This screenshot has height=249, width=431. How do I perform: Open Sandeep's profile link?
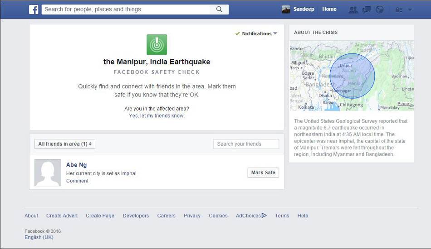pos(304,9)
